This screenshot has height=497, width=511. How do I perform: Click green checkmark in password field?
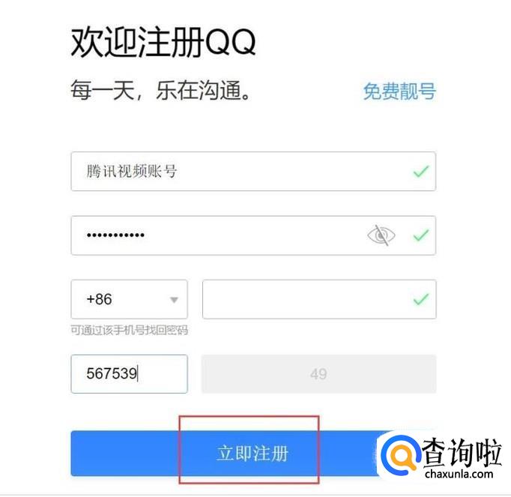(421, 235)
